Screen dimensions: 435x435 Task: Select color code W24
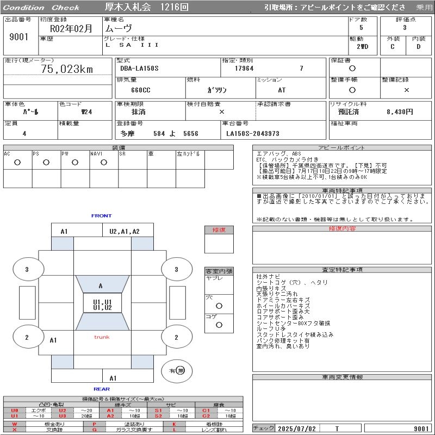[86, 112]
